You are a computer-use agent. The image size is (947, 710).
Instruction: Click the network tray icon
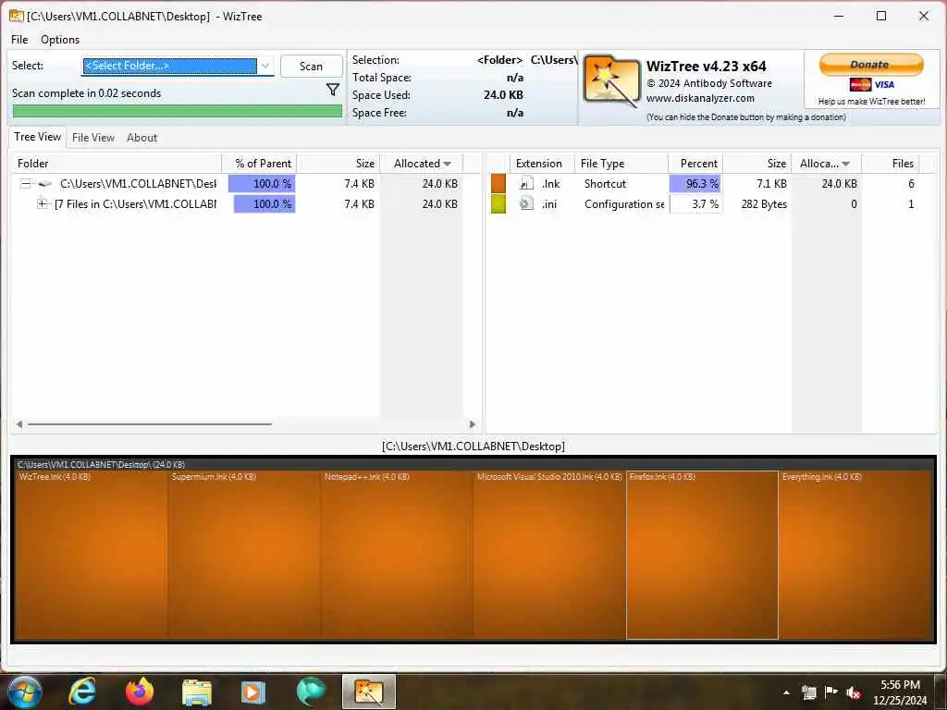(808, 692)
